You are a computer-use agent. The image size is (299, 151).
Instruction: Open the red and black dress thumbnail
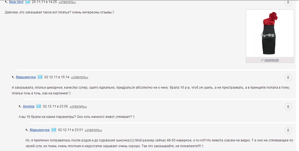point(270,33)
